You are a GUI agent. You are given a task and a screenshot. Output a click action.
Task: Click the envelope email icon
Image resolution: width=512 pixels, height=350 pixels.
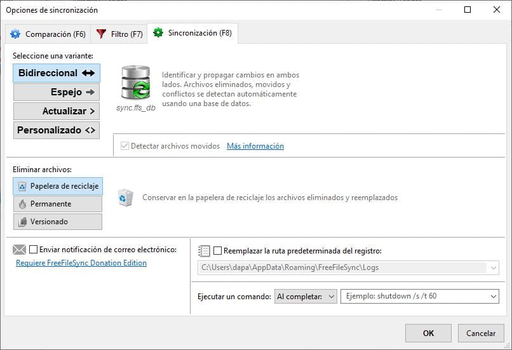tap(19, 250)
